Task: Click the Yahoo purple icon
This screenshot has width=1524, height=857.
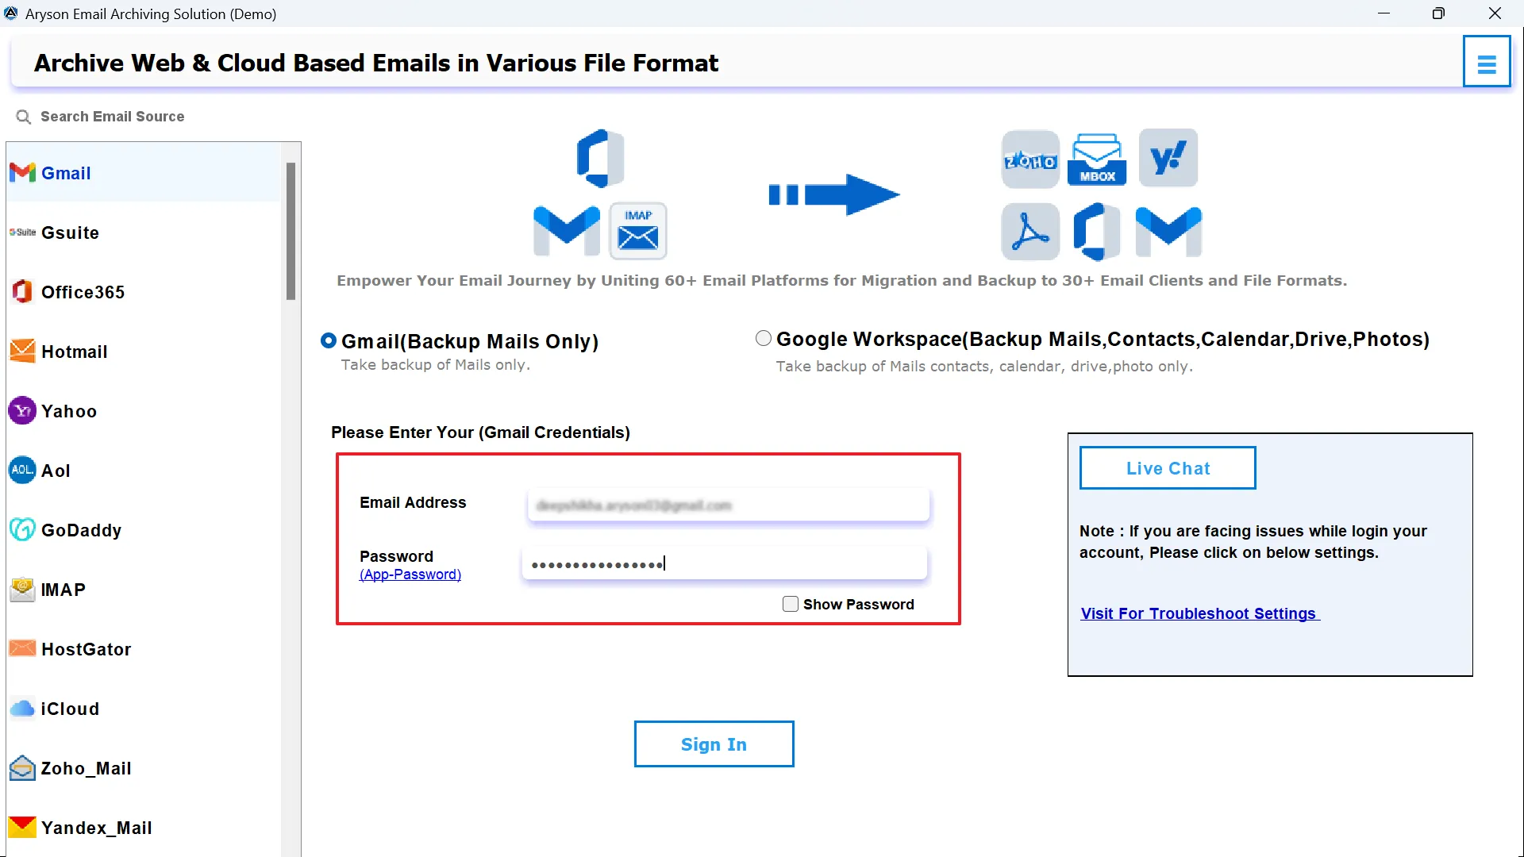Action: click(22, 410)
